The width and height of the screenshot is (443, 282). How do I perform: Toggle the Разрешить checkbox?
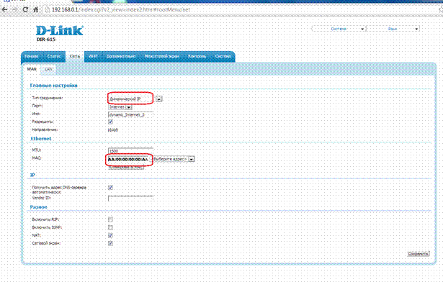(x=110, y=122)
